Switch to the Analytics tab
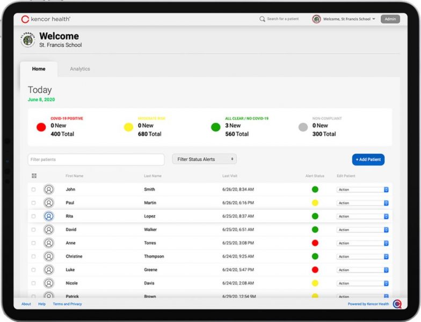The image size is (421, 322). point(80,69)
